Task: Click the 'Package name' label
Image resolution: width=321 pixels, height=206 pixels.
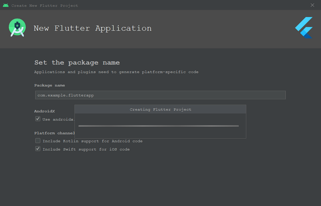Action: (x=49, y=85)
